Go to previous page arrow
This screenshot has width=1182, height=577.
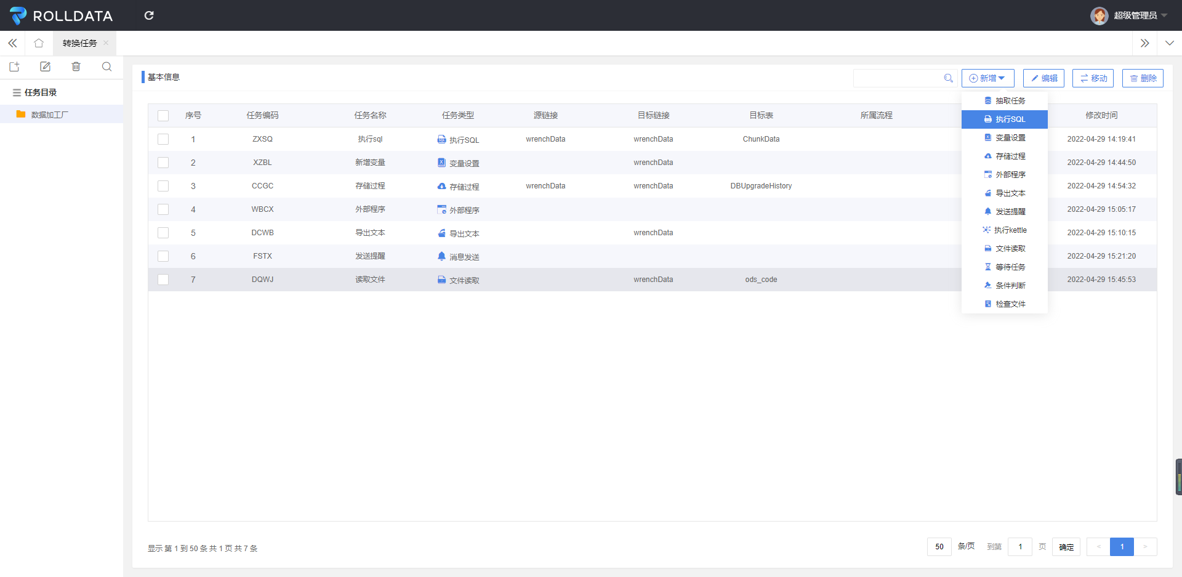tap(1098, 547)
